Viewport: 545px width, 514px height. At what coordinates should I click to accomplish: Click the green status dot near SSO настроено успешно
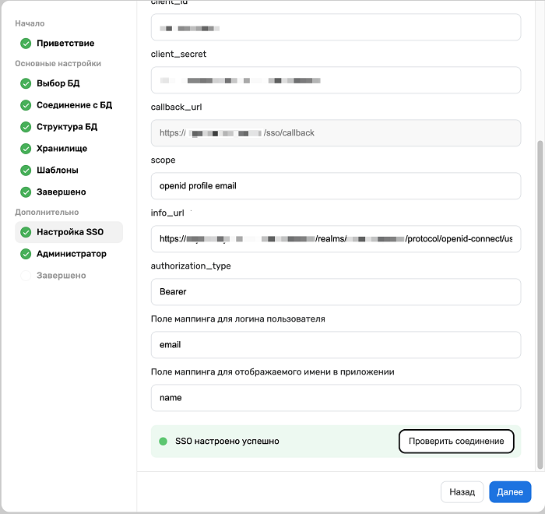point(163,442)
